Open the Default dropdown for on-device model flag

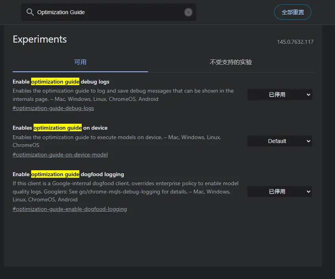(x=279, y=141)
